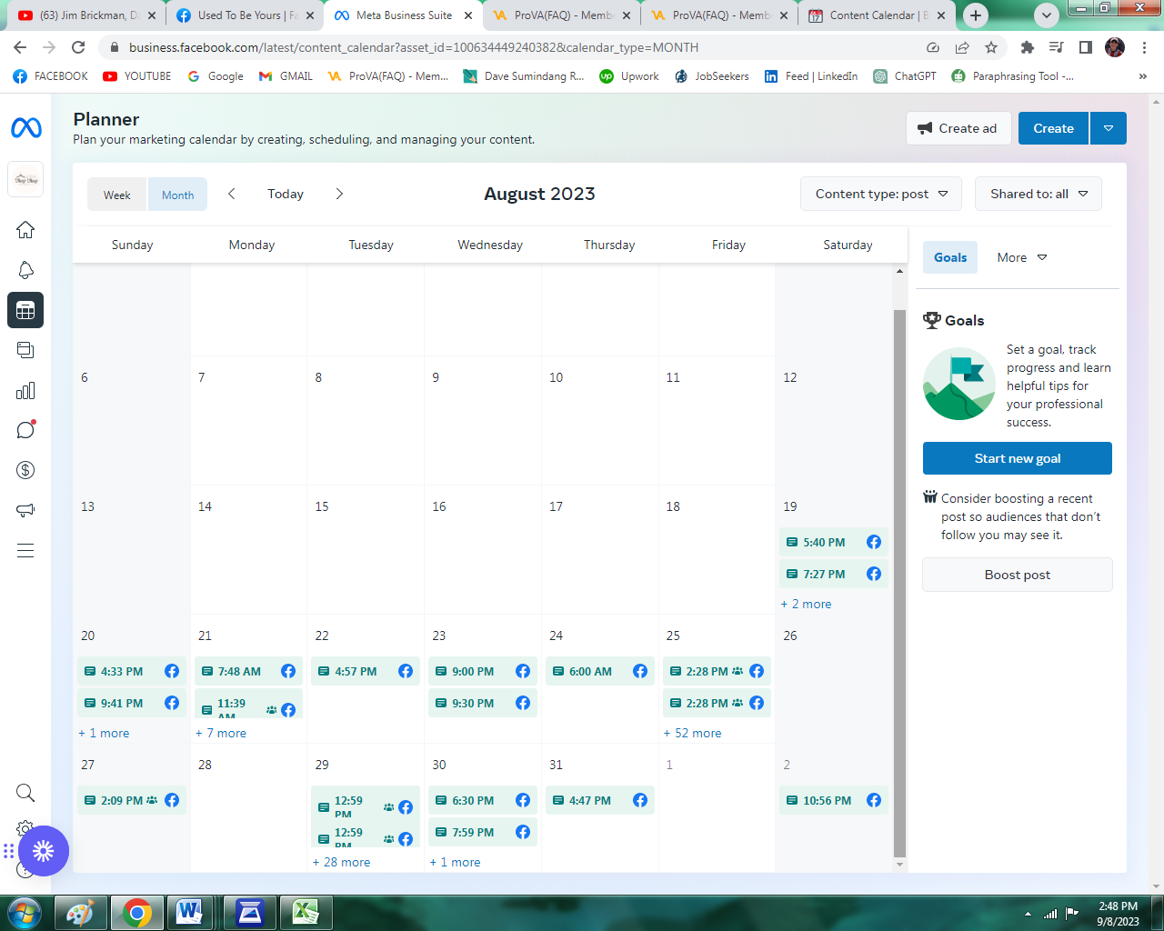Open the Shared to: all dropdown
The image size is (1164, 931).
click(1039, 194)
